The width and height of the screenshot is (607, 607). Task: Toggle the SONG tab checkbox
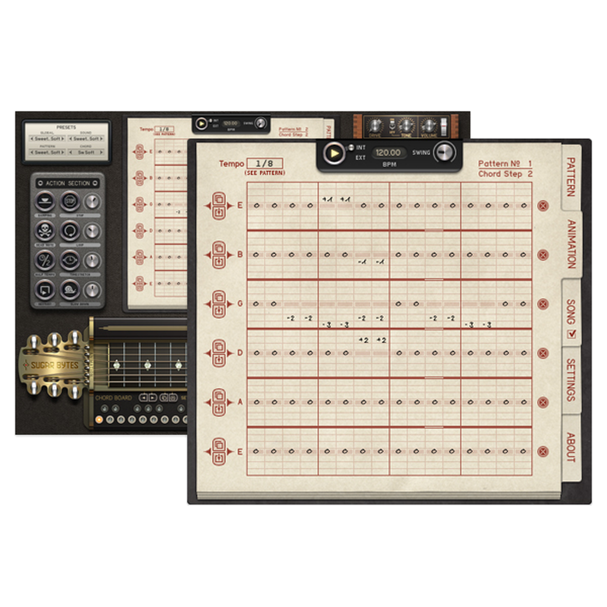pos(571,334)
